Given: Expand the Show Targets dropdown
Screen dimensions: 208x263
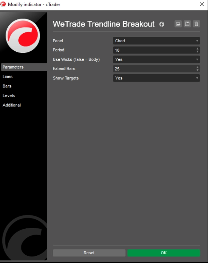Looking at the screenshot, I should (156, 78).
